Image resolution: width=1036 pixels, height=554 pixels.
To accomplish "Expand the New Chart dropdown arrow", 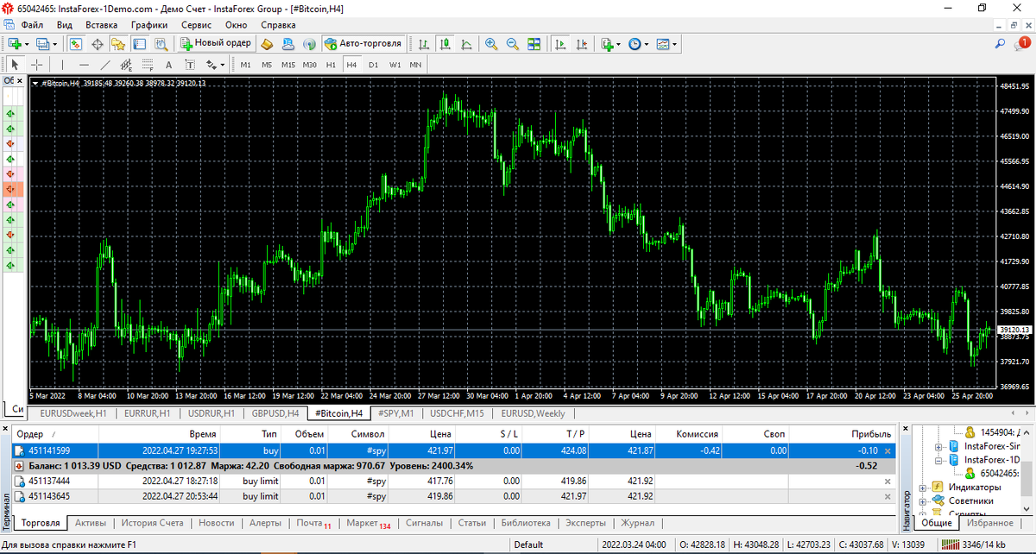I will coord(28,44).
